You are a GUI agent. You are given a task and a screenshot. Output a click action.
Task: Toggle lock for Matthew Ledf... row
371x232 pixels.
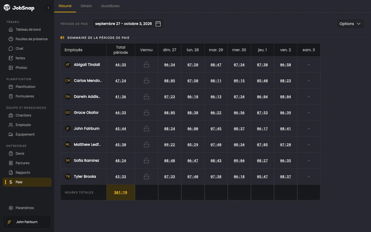(x=146, y=145)
